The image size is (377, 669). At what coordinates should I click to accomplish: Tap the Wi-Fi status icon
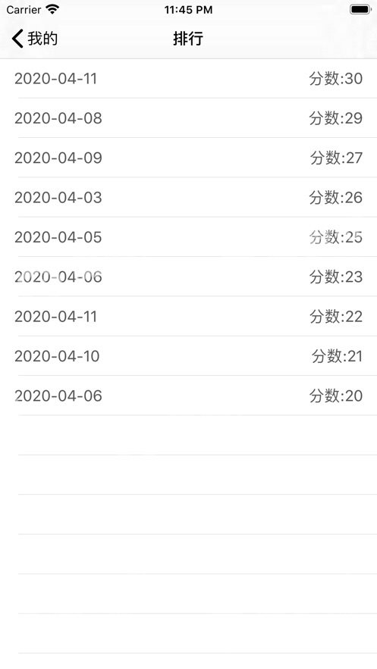(52, 9)
